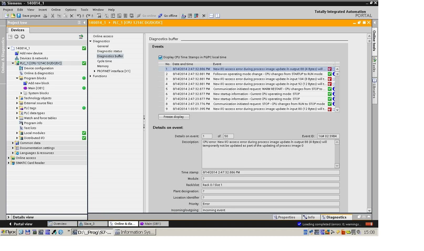Delete the selection with the X icon
The image size is (424, 251).
pyautogui.click(x=71, y=16)
